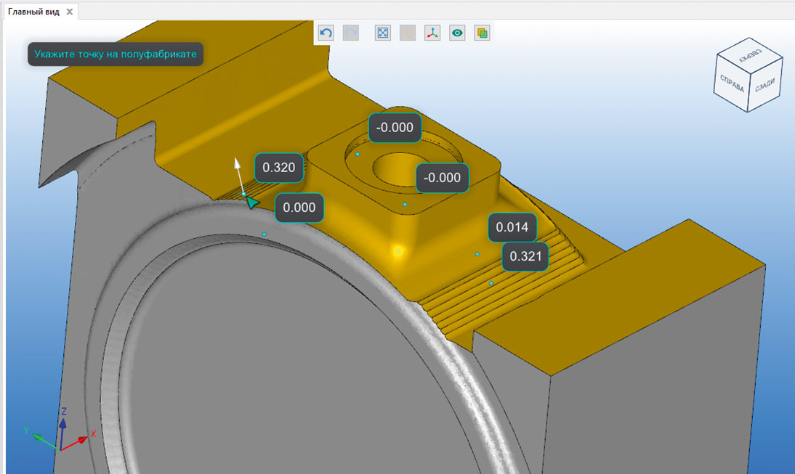Click the greyed-out Redo arrow icon
The width and height of the screenshot is (795, 474).
pos(351,33)
